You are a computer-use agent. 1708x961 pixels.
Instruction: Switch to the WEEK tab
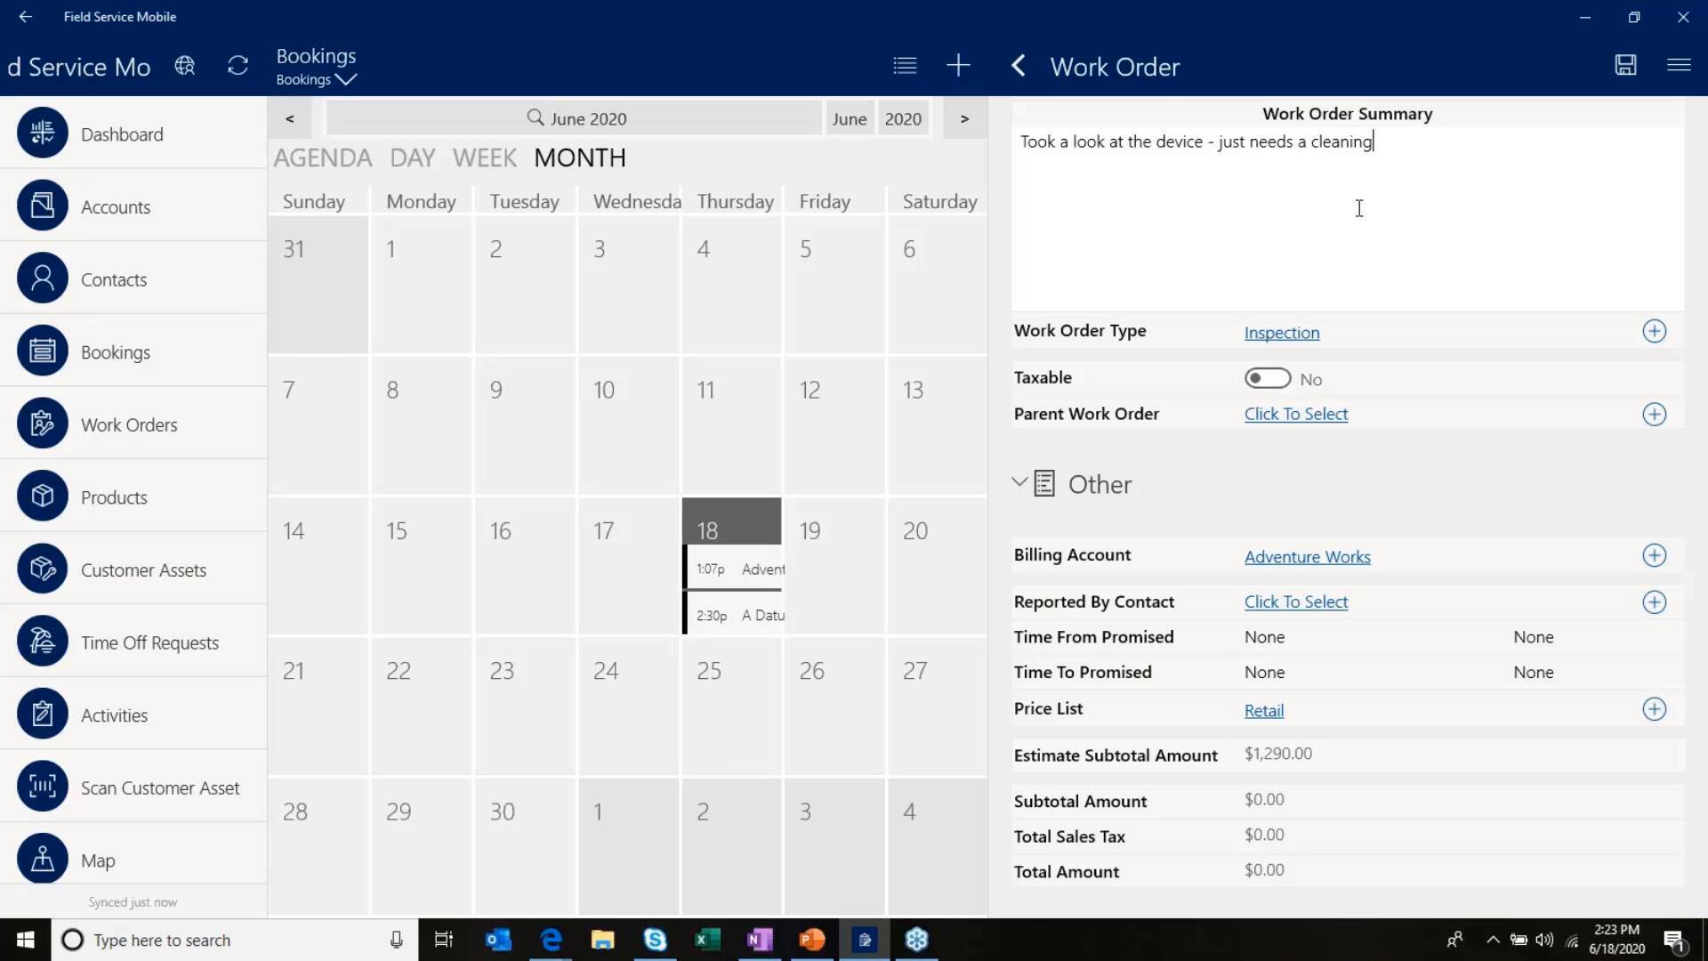pos(485,157)
